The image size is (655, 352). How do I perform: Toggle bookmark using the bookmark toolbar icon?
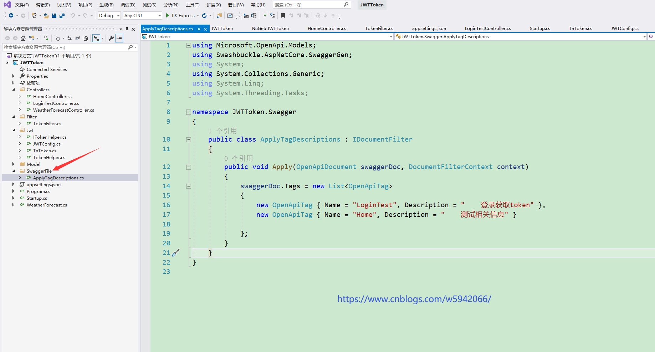point(283,16)
